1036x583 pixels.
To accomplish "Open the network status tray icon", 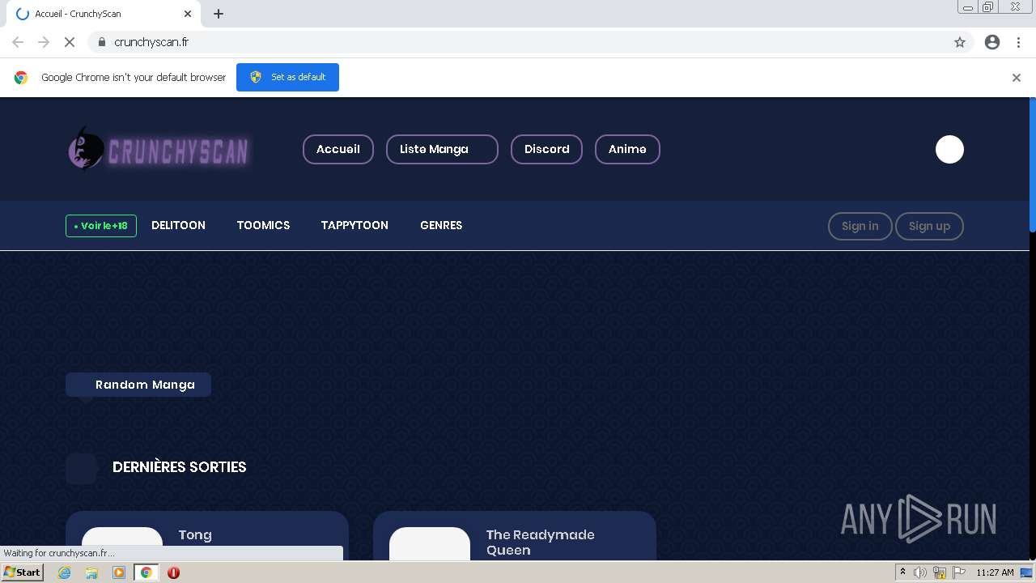I will coord(940,572).
